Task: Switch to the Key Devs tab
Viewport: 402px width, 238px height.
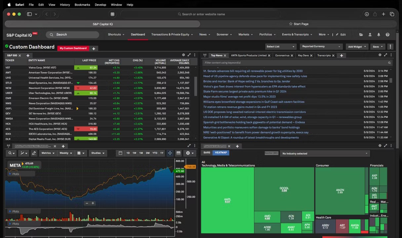Action: pos(303,56)
